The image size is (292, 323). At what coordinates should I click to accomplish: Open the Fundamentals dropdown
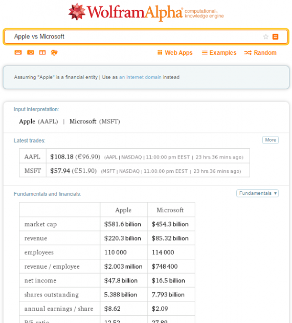(257, 193)
